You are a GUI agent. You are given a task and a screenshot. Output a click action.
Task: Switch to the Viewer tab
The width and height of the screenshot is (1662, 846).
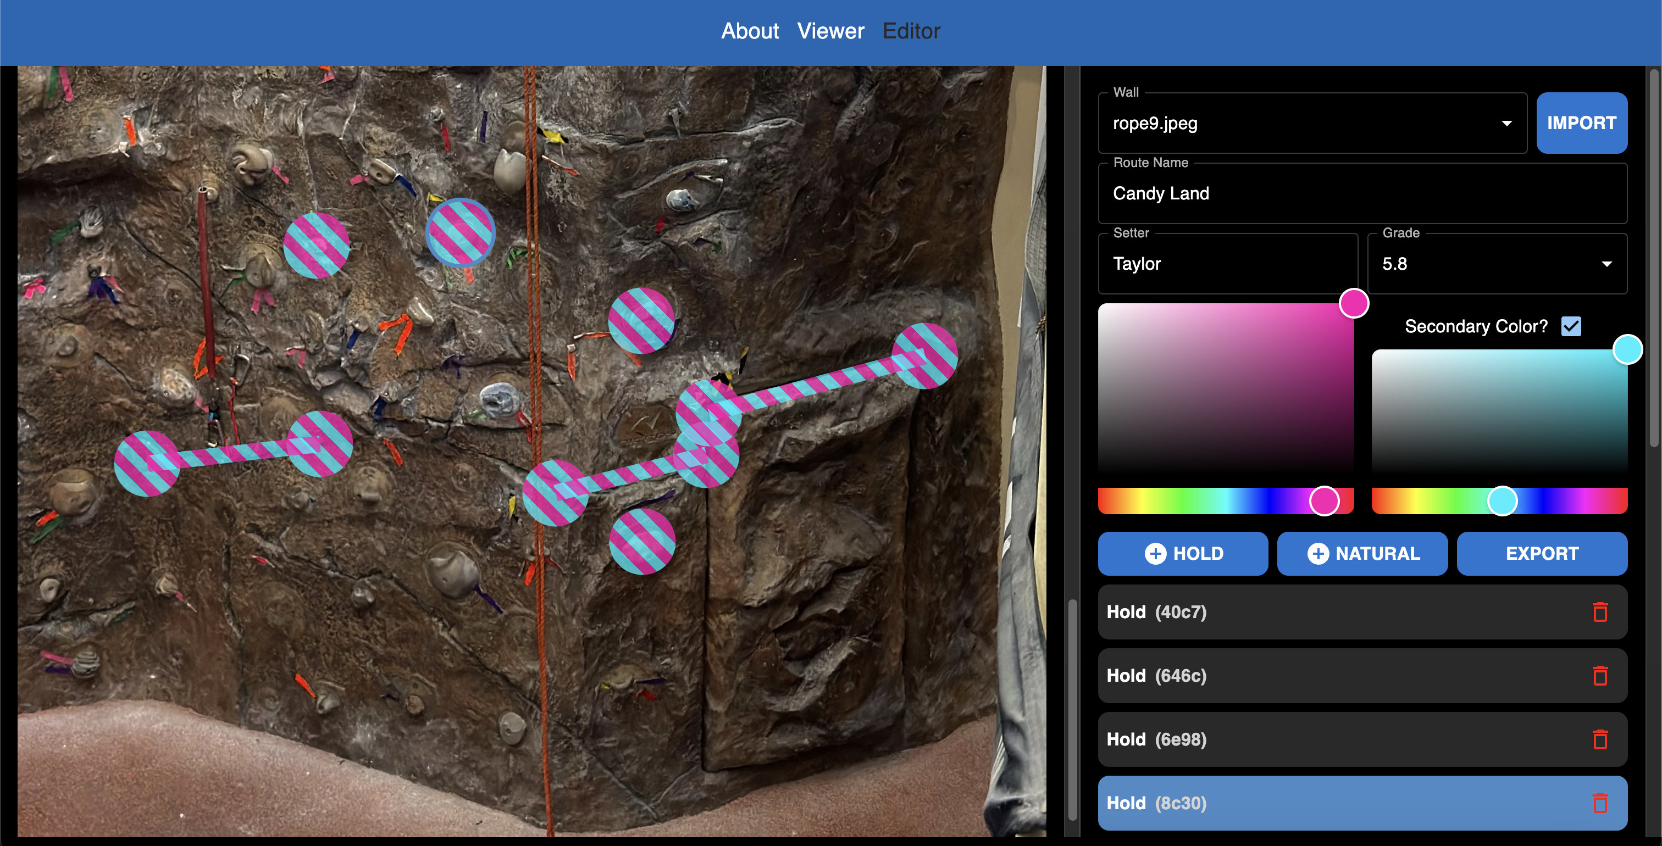(830, 31)
